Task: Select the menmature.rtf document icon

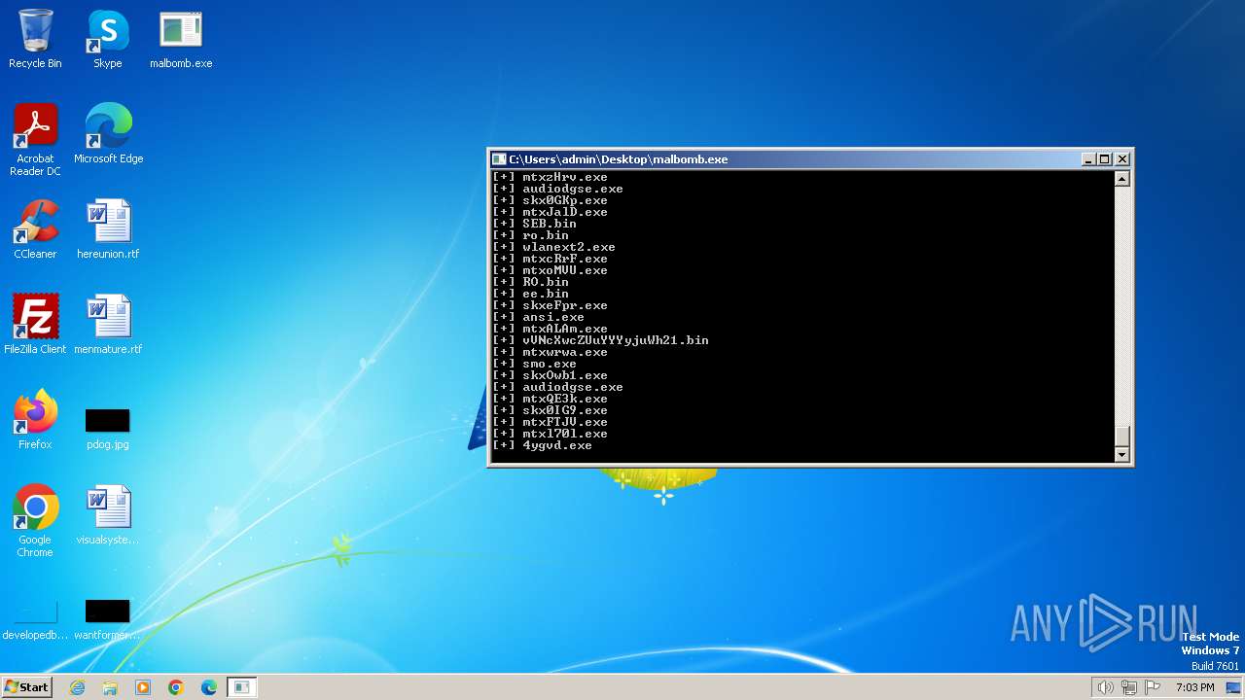Action: pyautogui.click(x=108, y=325)
